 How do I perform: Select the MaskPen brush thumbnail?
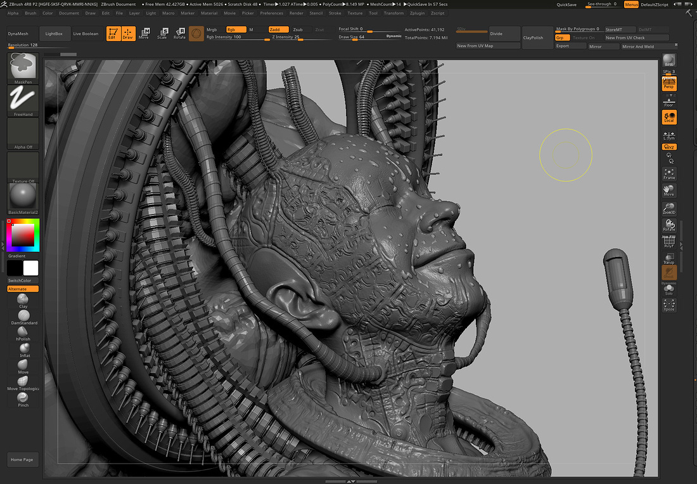click(23, 68)
